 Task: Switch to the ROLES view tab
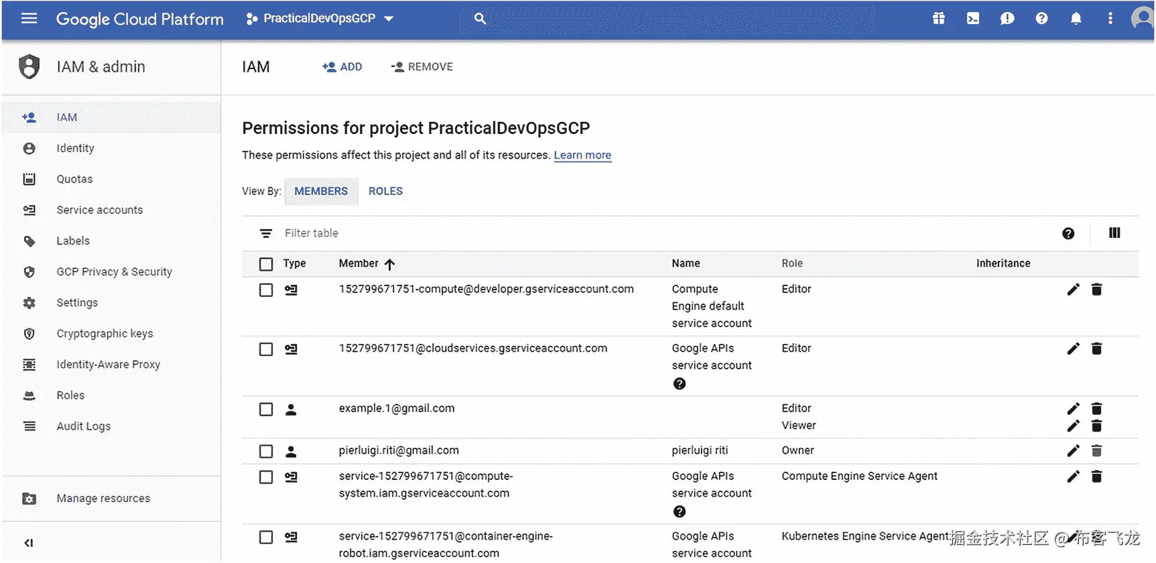tap(385, 192)
